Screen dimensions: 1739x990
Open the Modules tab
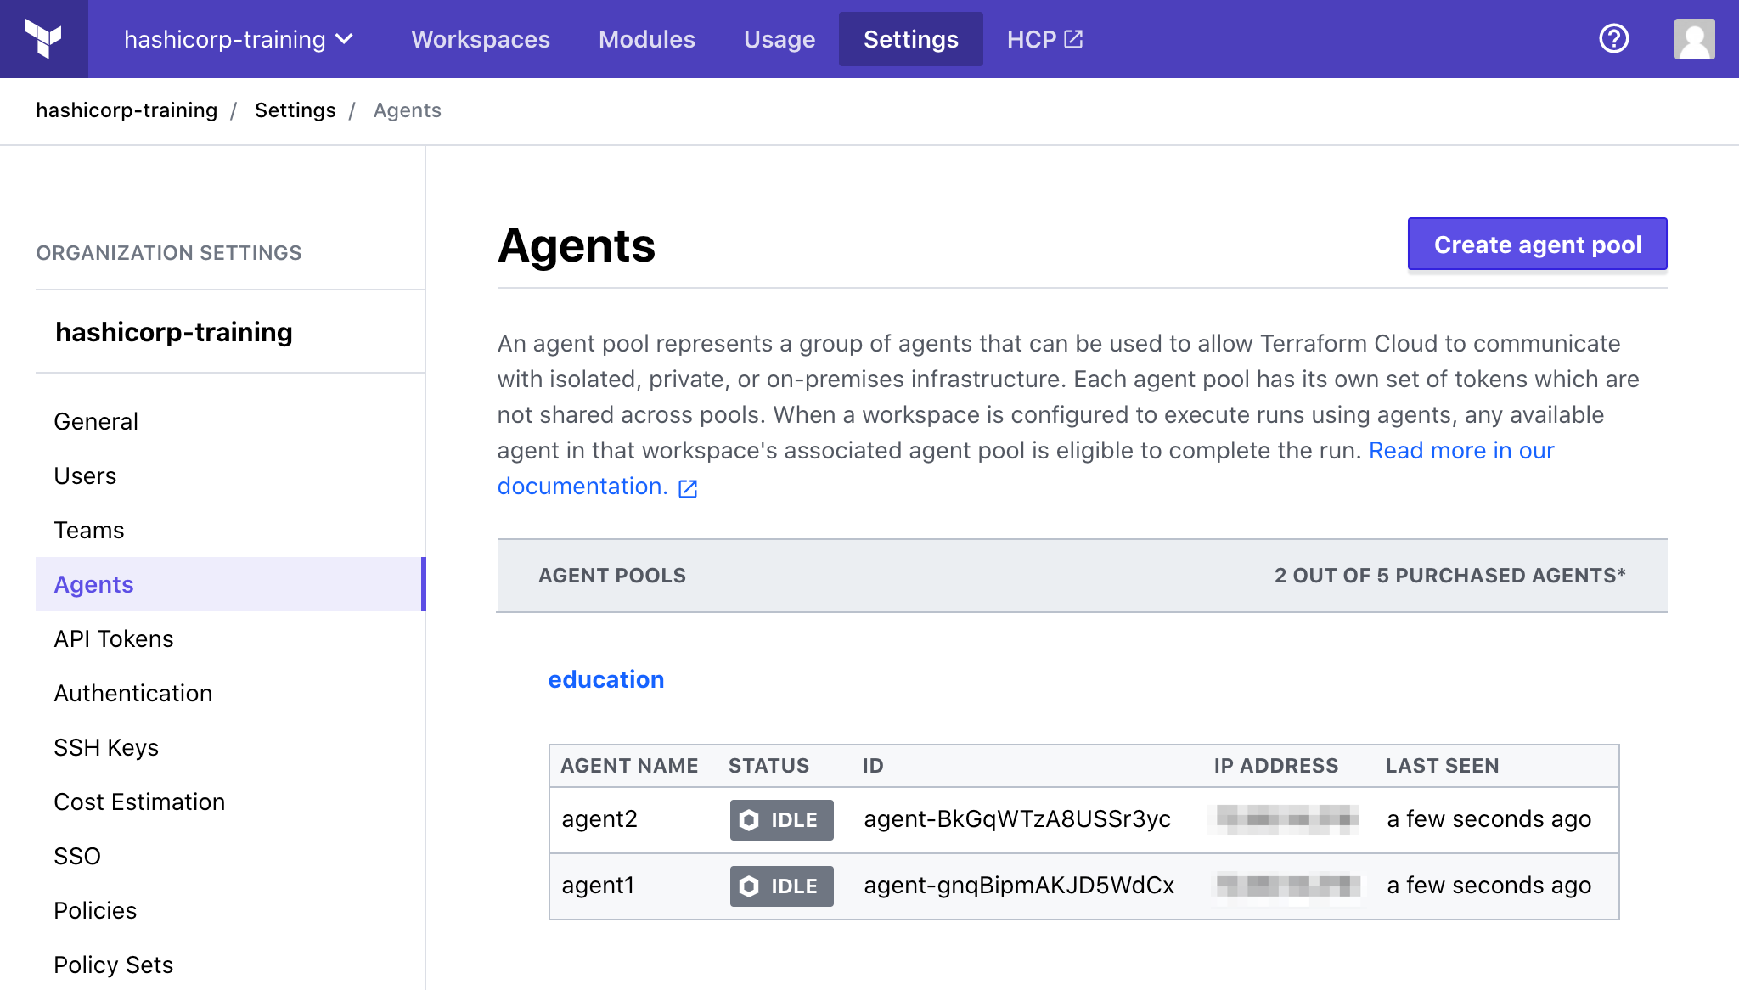[x=647, y=39]
